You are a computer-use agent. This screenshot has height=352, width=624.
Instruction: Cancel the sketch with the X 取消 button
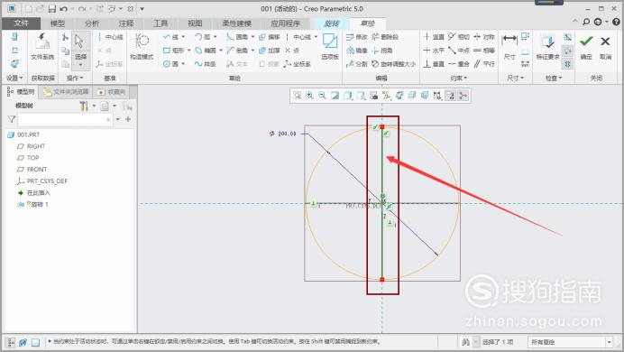pos(605,47)
